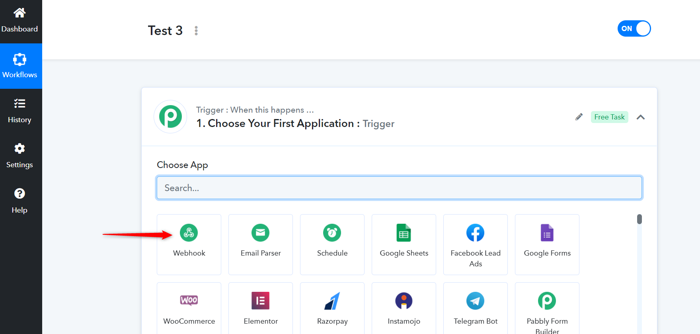Viewport: 700px width, 334px height.
Task: Select the Facebook Lead Ads icon
Action: 476,233
